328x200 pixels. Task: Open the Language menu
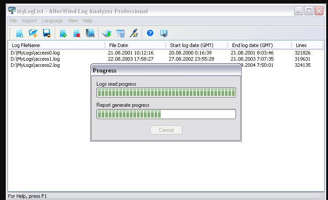(52, 21)
